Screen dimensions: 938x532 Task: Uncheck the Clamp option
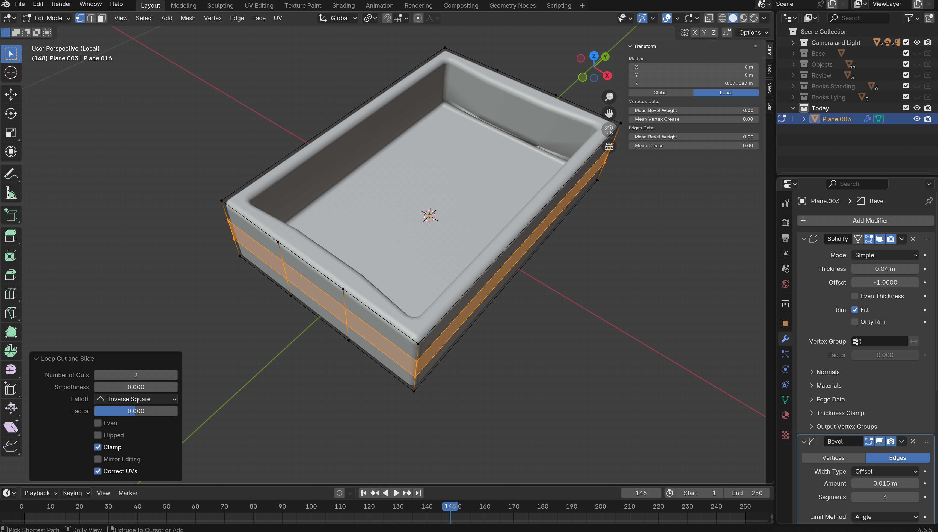(98, 447)
